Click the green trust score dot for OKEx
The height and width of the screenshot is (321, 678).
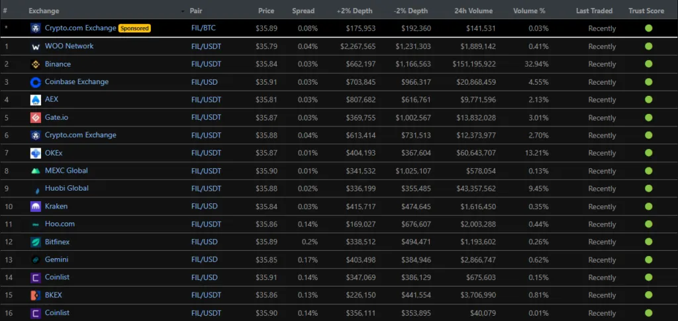point(648,152)
